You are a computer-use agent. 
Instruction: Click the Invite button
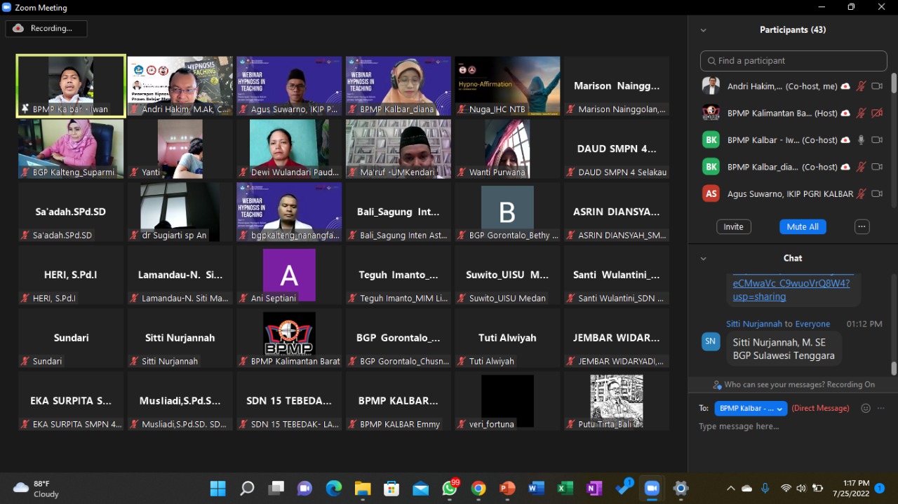(x=733, y=226)
